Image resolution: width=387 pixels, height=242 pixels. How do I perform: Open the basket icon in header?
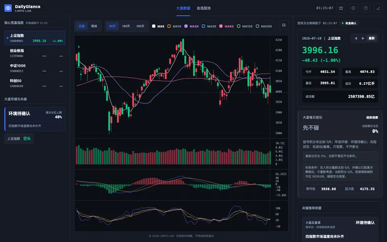point(341,8)
